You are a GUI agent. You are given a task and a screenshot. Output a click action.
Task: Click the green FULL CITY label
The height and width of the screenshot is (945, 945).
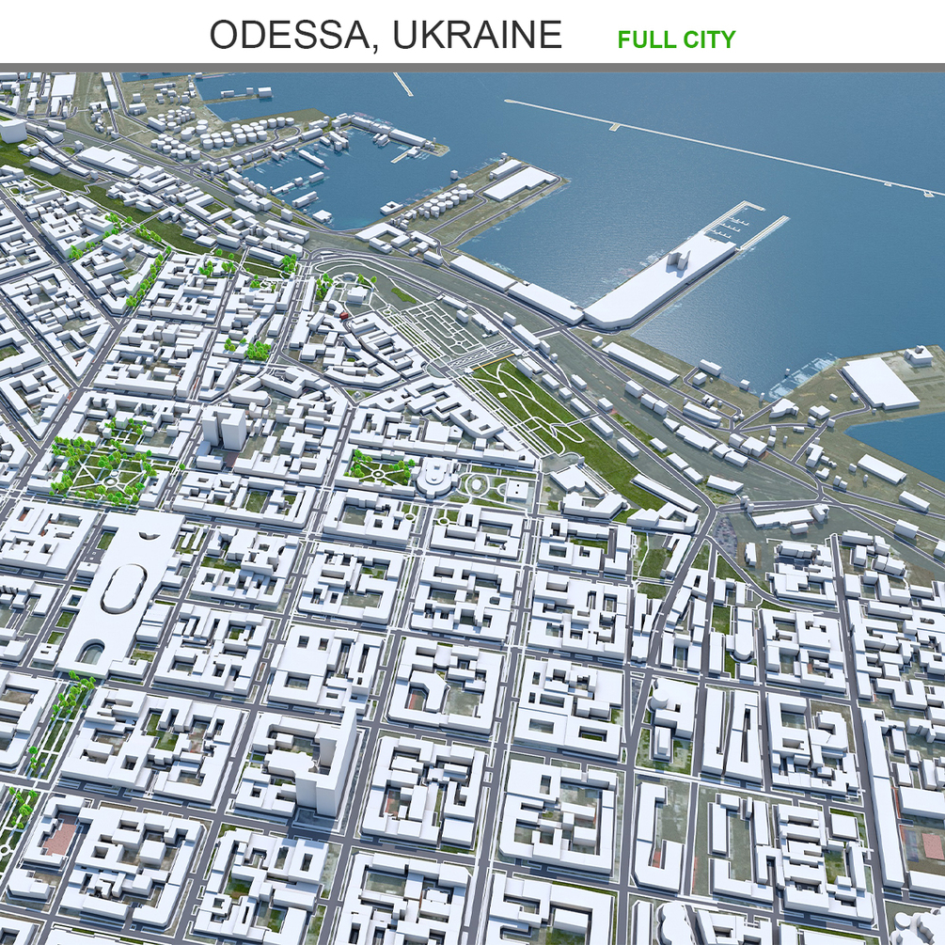pos(676,39)
